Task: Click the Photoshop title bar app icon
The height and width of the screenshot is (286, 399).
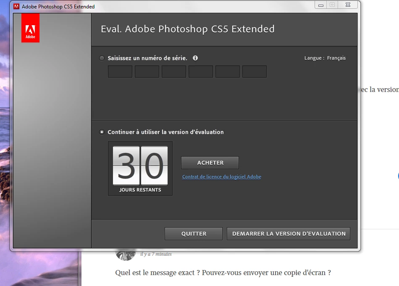Action: tap(16, 6)
